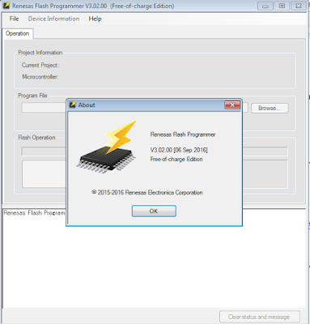Open the Help menu
310x324 pixels.
coord(95,19)
